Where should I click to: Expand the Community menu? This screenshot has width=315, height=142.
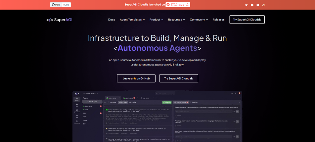click(199, 20)
